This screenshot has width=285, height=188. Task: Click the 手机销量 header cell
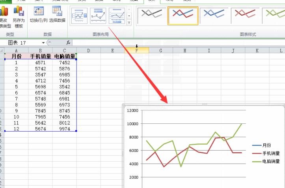pos(40,56)
